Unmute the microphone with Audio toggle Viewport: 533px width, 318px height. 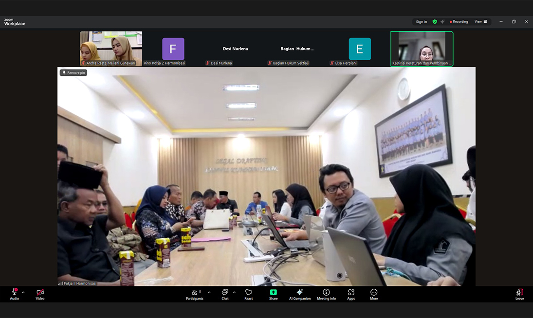point(15,294)
